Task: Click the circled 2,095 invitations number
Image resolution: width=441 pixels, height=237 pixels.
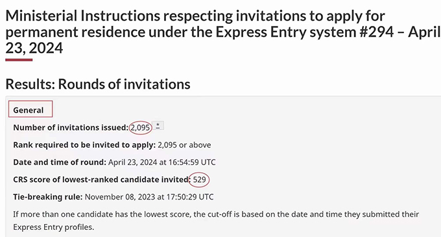Action: [140, 128]
